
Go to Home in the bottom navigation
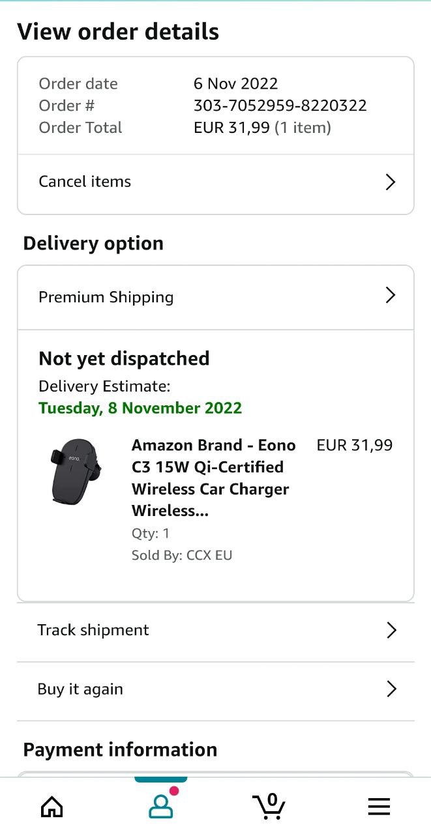point(52,807)
